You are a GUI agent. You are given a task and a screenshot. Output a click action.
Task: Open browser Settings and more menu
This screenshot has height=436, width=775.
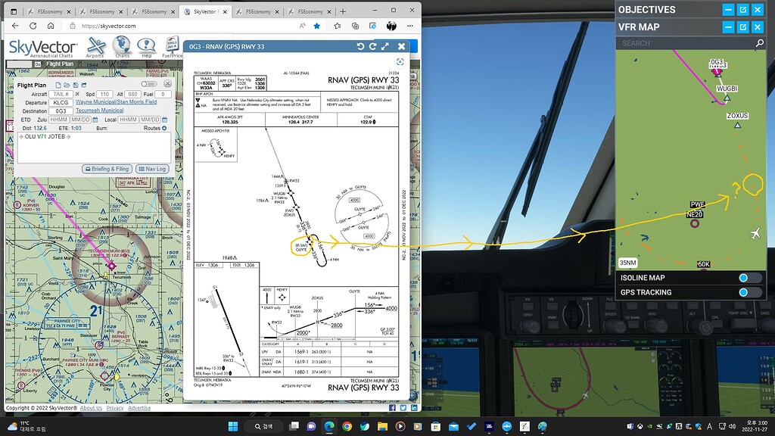click(x=409, y=26)
